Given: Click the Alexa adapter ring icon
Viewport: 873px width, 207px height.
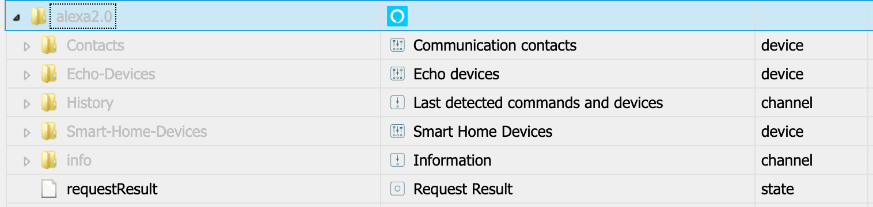Looking at the screenshot, I should (x=397, y=16).
